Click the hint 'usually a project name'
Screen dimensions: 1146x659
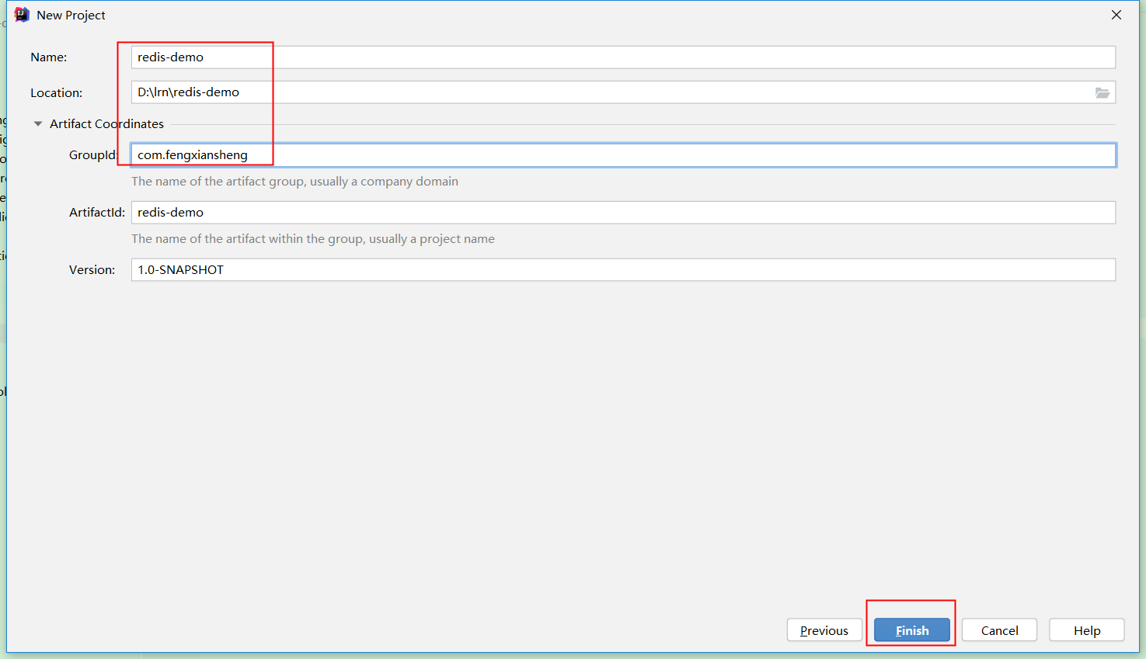(432, 239)
